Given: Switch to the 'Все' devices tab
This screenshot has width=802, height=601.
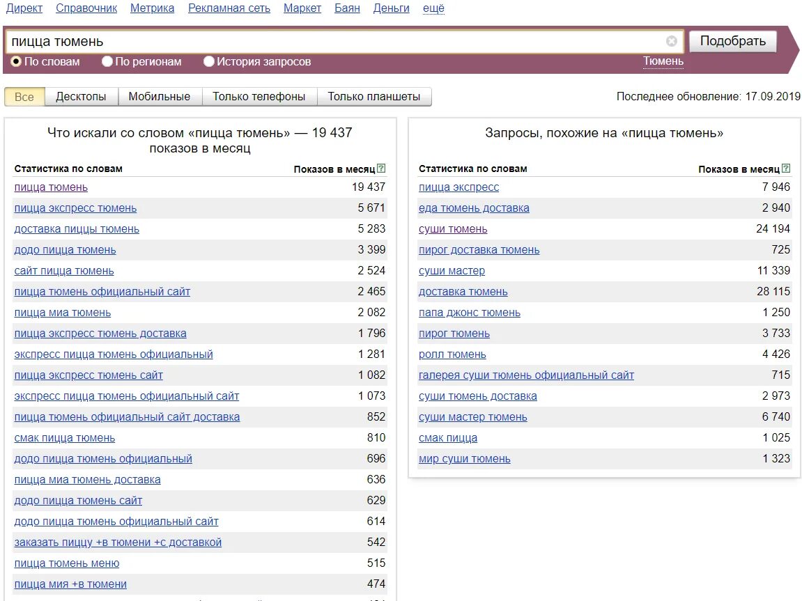Looking at the screenshot, I should [x=24, y=97].
